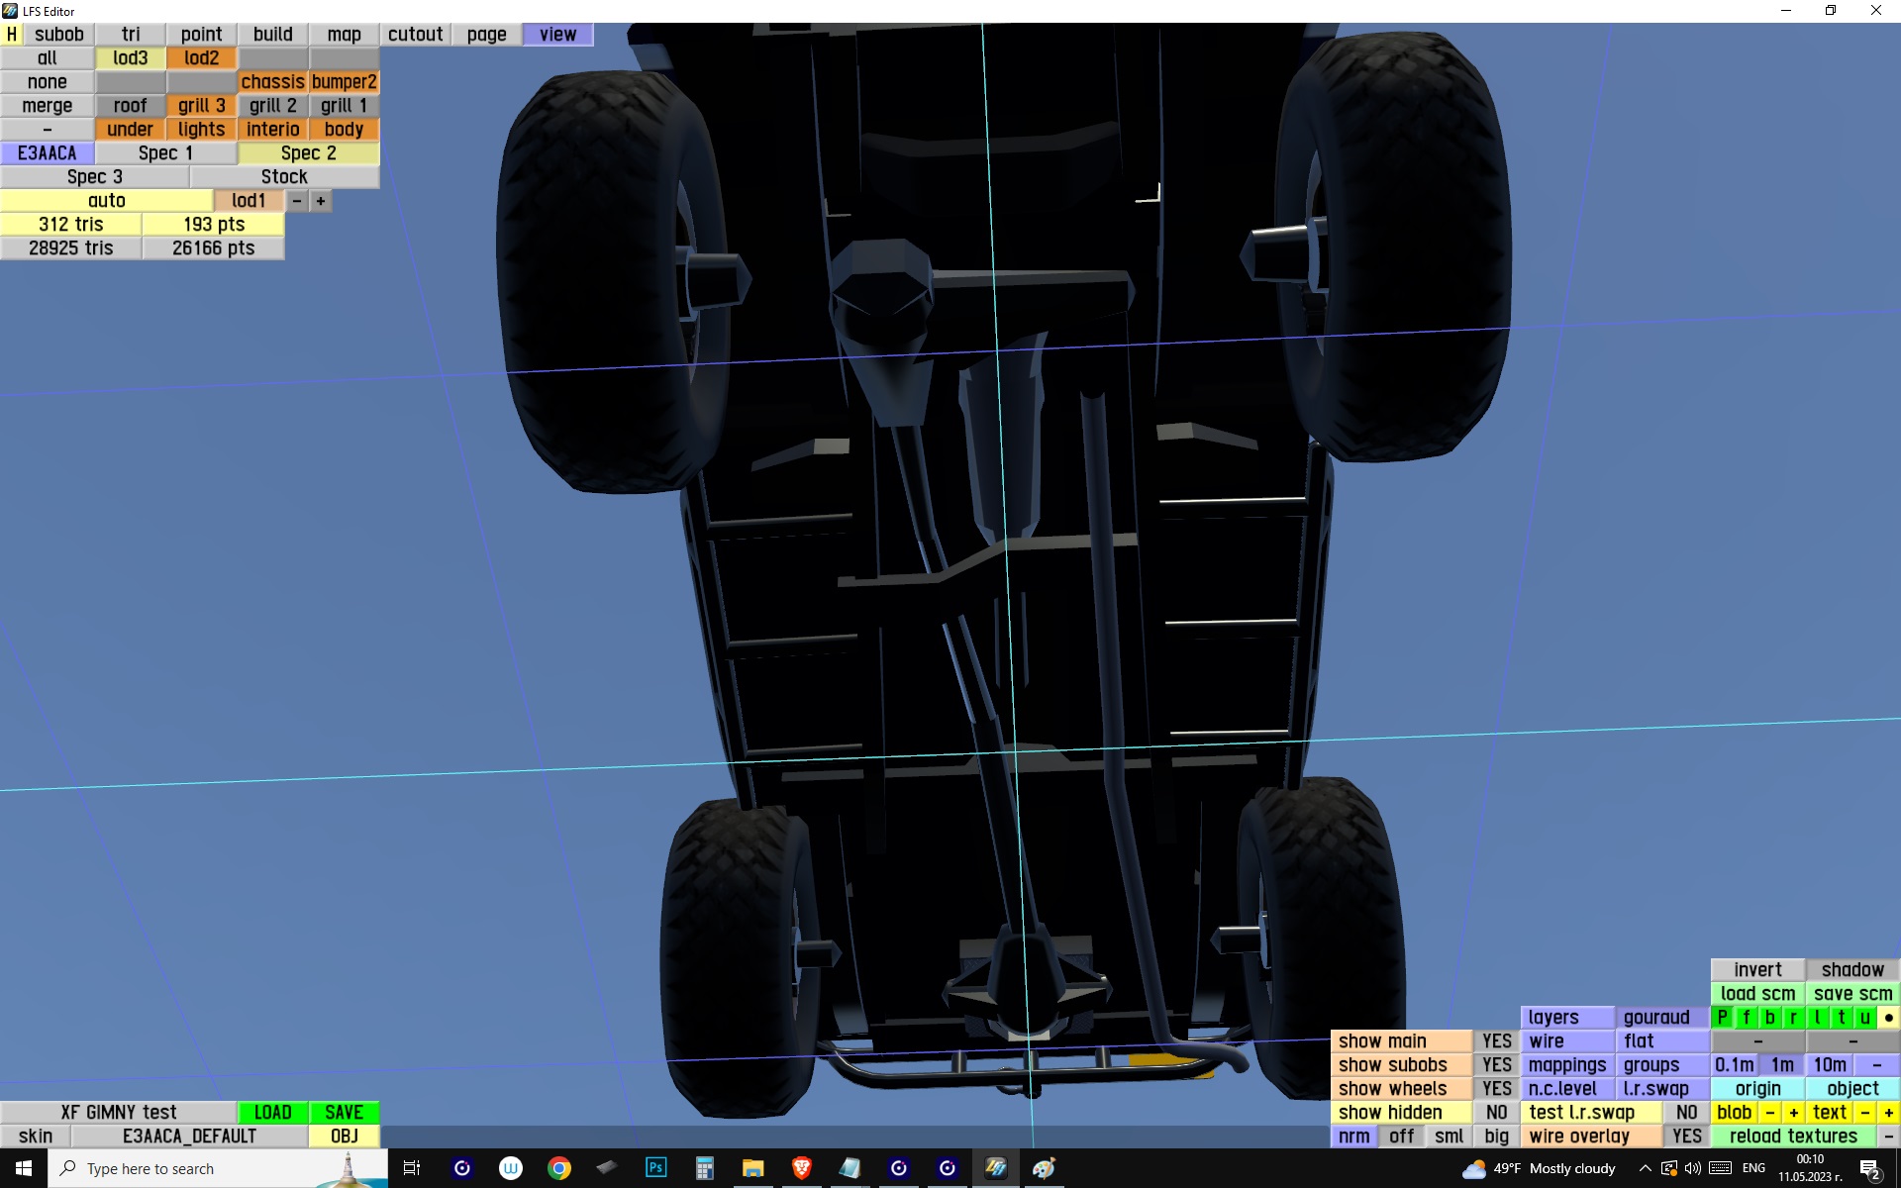Select the E3AACA purple skin button
The width and height of the screenshot is (1901, 1188).
47,152
